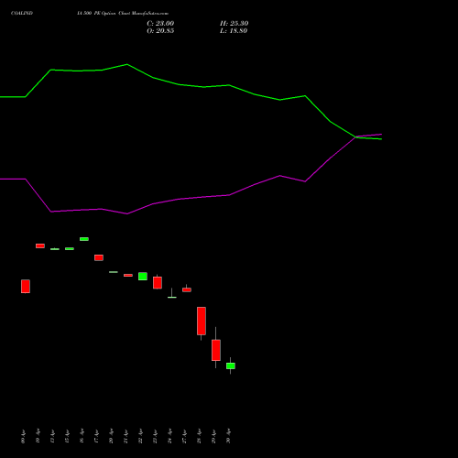The width and height of the screenshot is (458, 458).
Task: Select the 09 Apr date label
Action: 23,437
